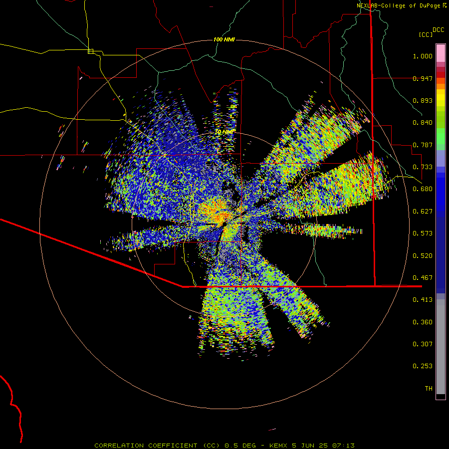This screenshot has width=449, height=449.
Task: Click the 0.680 color scale value
Action: point(423,189)
